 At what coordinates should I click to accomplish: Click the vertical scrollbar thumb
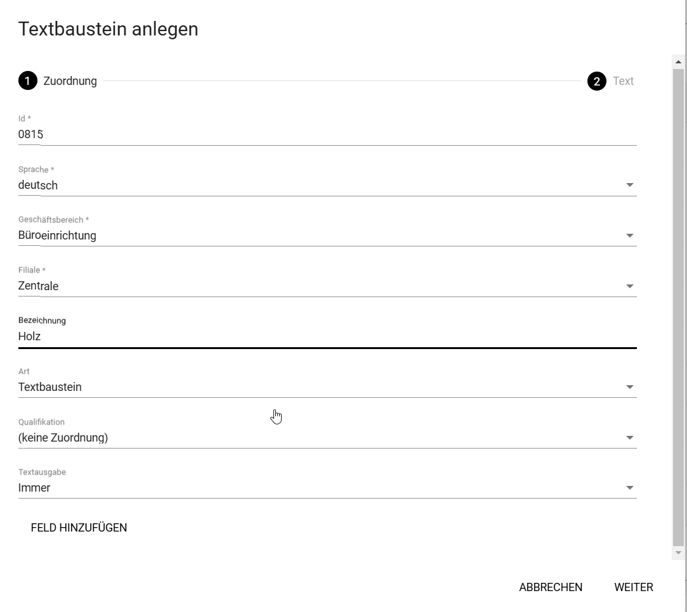coord(678,307)
